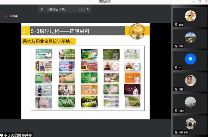Select 林林's portrait avatar

click(x=190, y=80)
